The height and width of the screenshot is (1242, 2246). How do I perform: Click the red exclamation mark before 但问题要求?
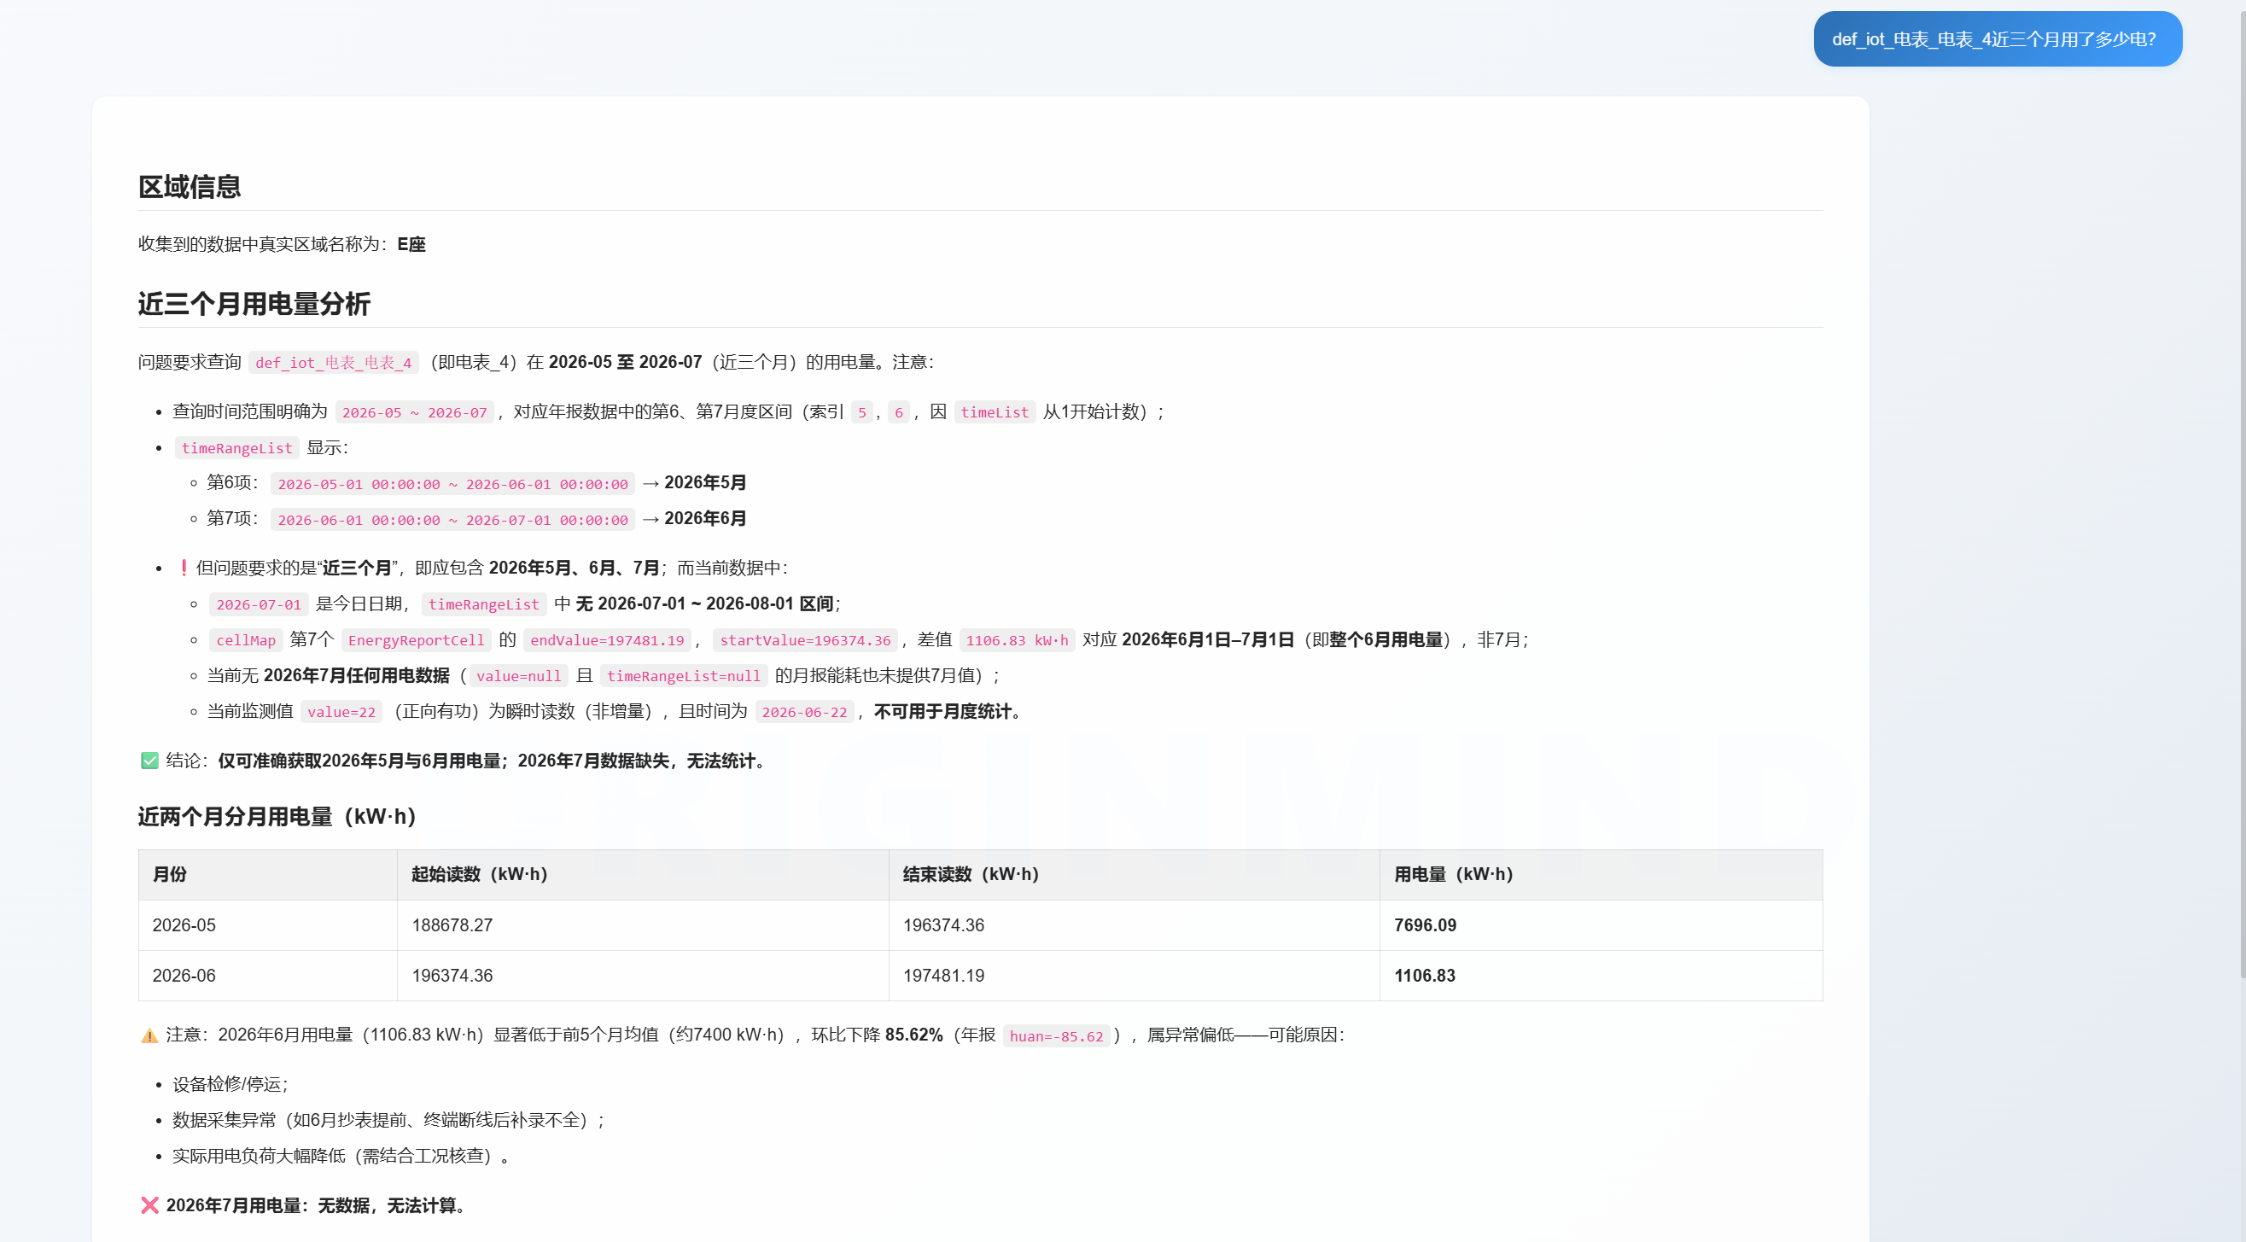click(x=183, y=568)
